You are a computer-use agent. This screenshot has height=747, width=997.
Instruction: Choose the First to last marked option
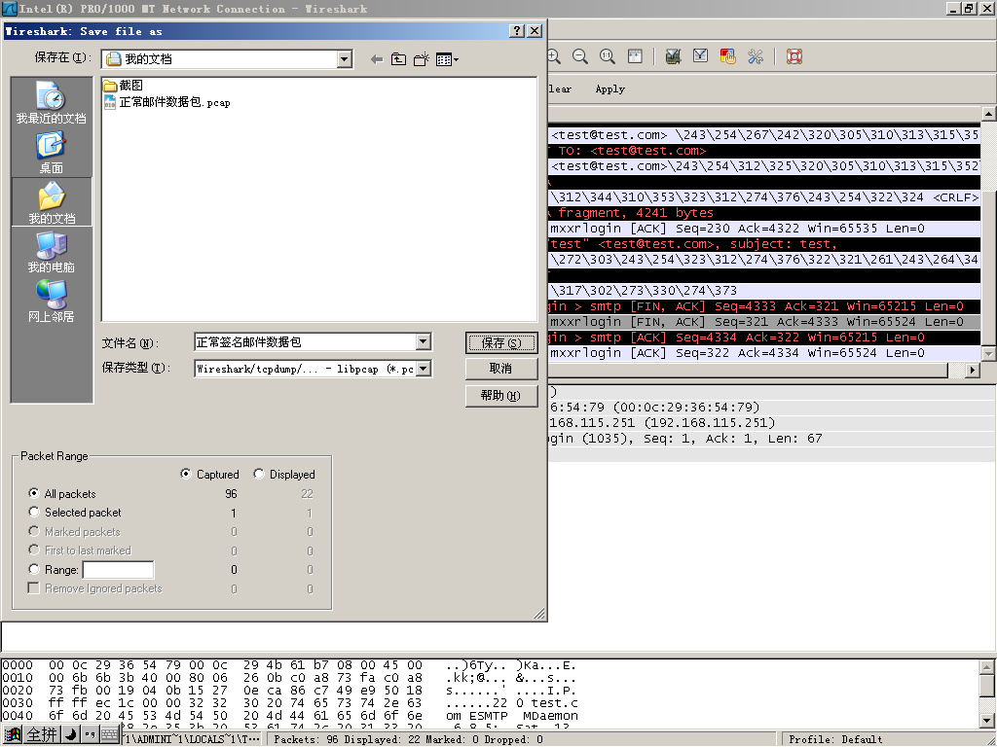(34, 550)
